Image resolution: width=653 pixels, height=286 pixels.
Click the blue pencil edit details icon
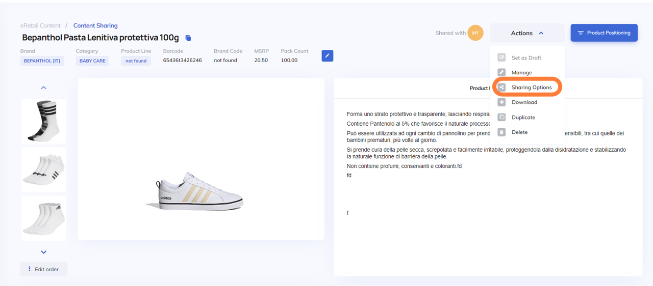[x=328, y=55]
